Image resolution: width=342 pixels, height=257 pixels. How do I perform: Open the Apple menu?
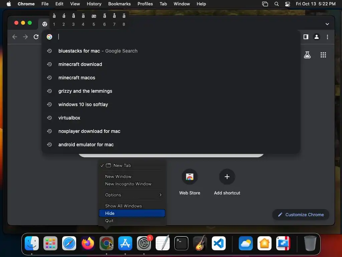(x=9, y=4)
